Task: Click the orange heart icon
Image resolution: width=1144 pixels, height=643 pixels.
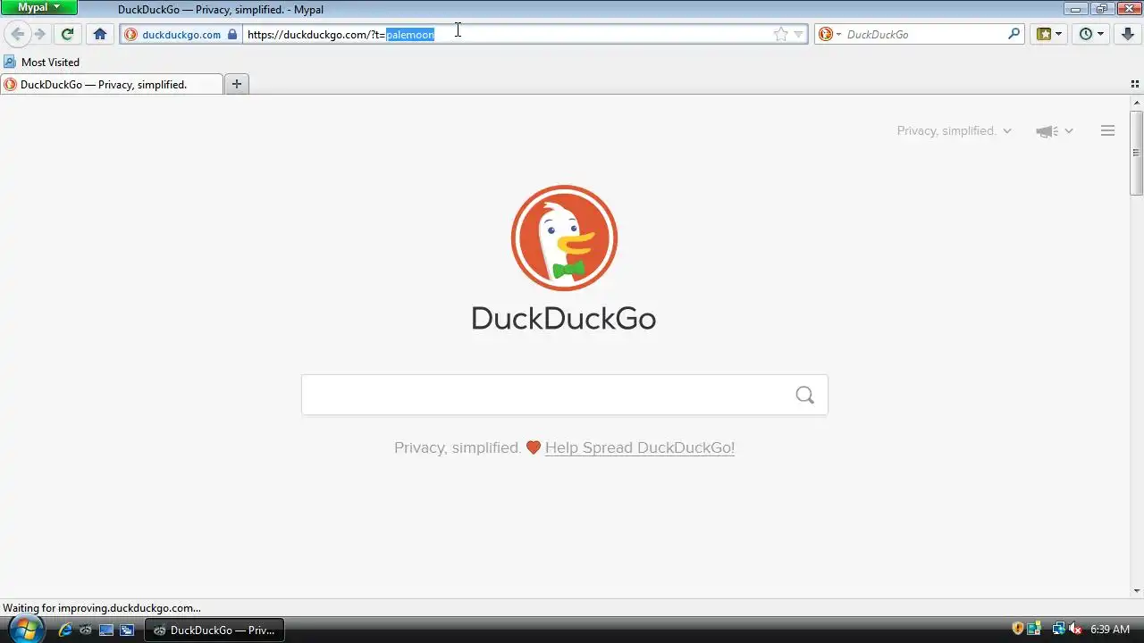Action: (534, 447)
